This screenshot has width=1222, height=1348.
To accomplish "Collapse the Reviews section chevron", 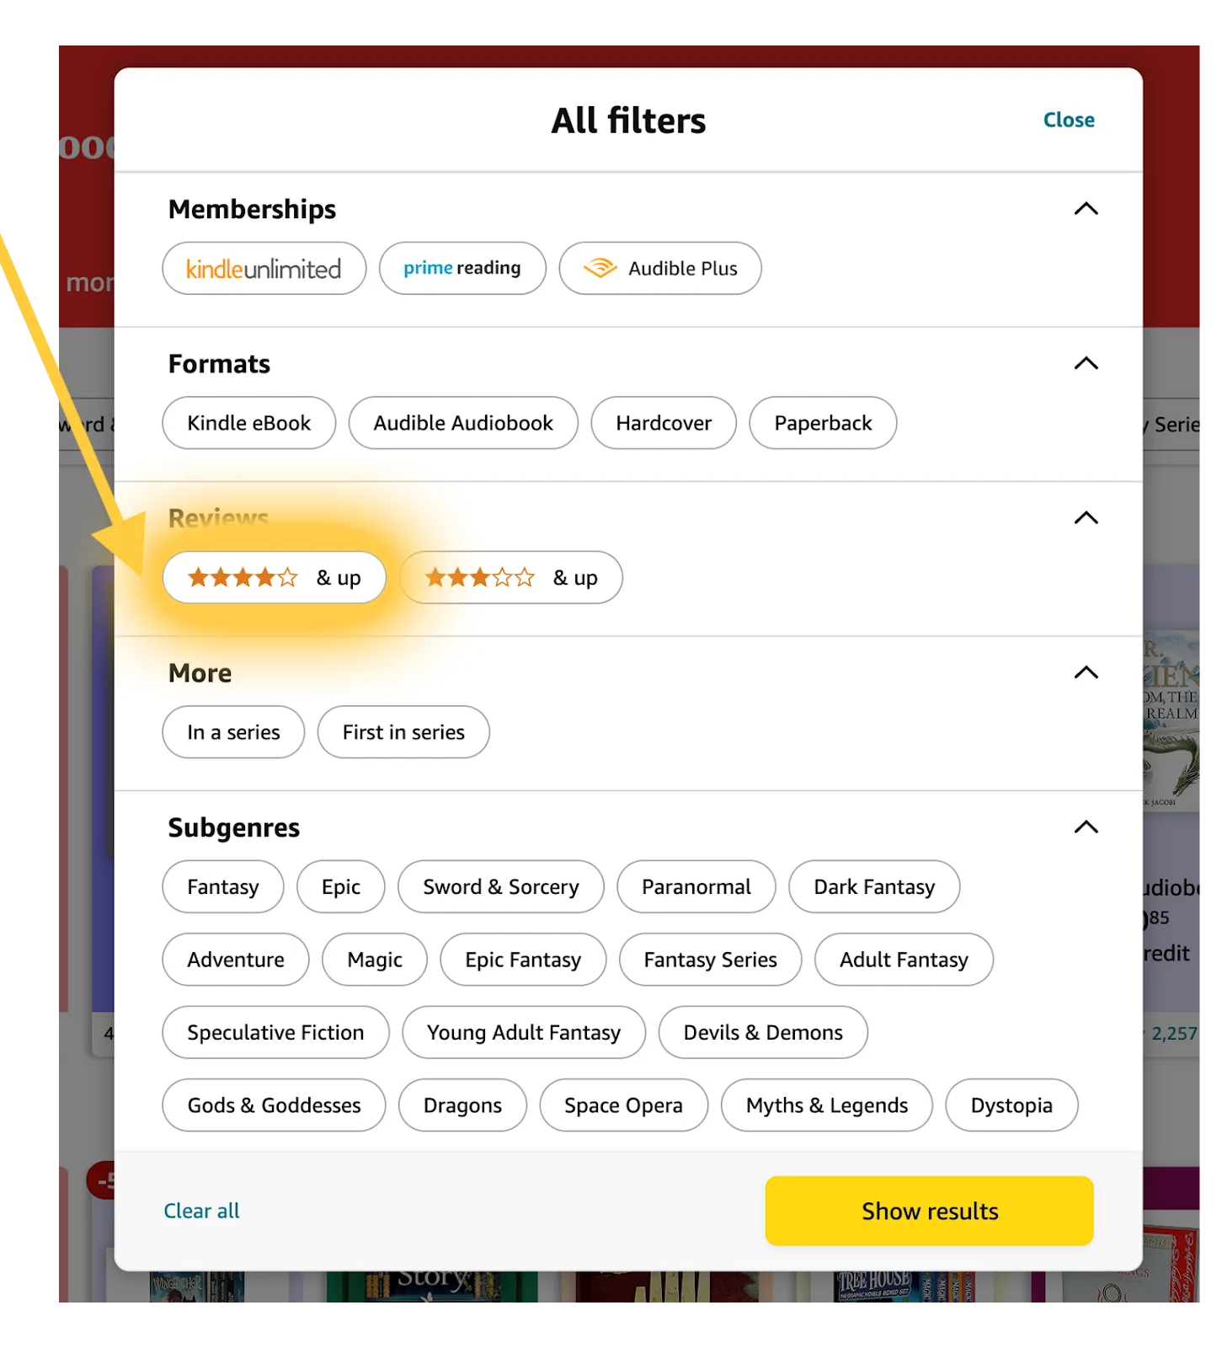I will [1086, 518].
